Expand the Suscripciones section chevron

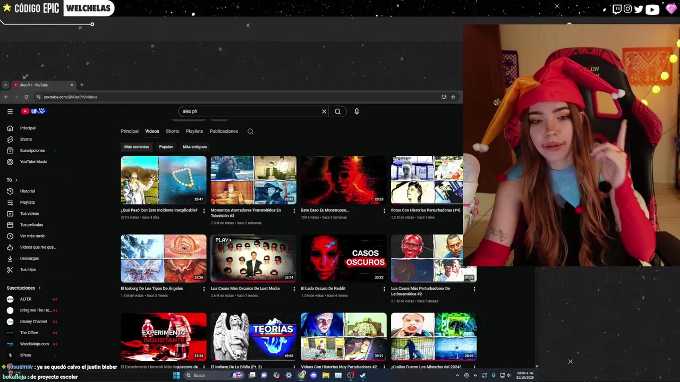point(39,288)
